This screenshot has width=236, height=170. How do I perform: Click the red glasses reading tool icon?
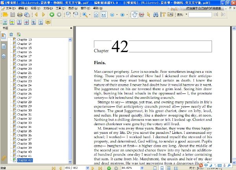pyautogui.click(x=142, y=15)
